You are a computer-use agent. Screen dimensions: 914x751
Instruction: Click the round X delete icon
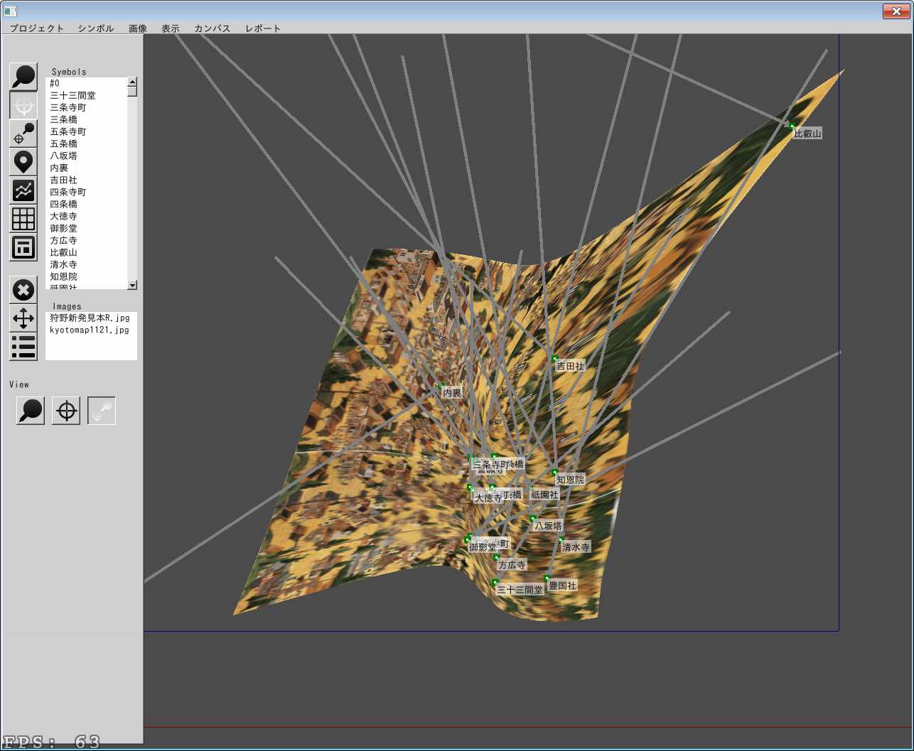pos(23,290)
